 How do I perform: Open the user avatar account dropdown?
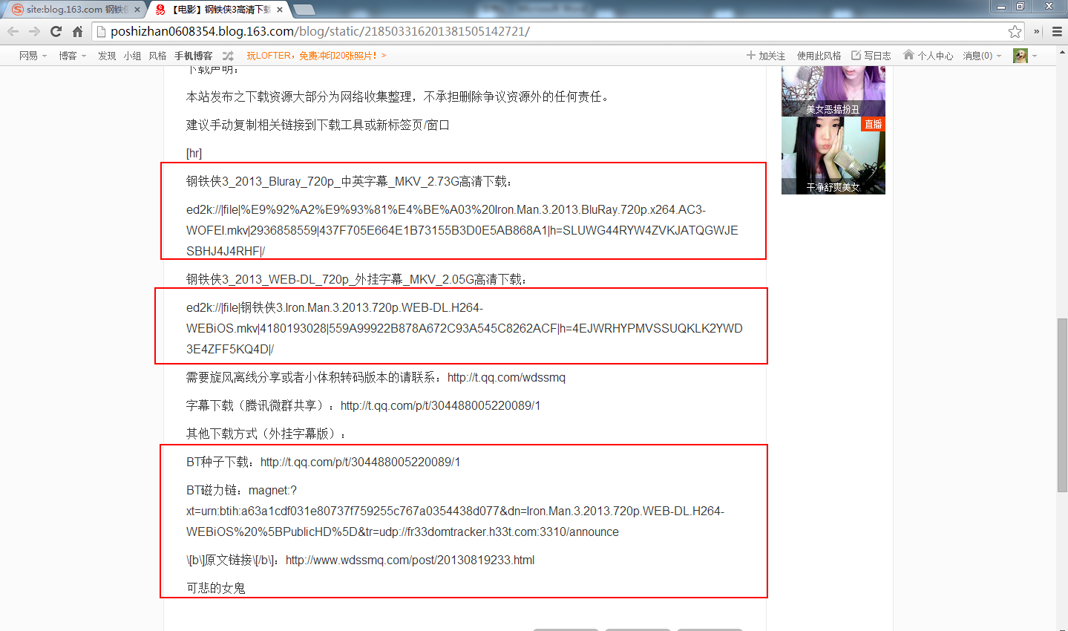(x=1025, y=56)
